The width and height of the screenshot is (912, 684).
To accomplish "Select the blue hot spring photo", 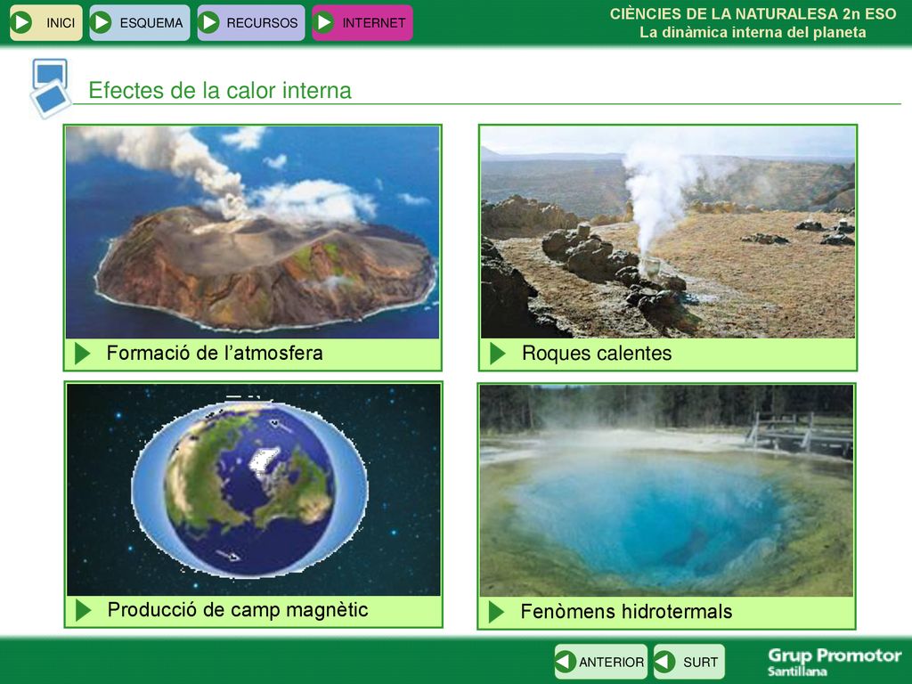I will [x=666, y=491].
